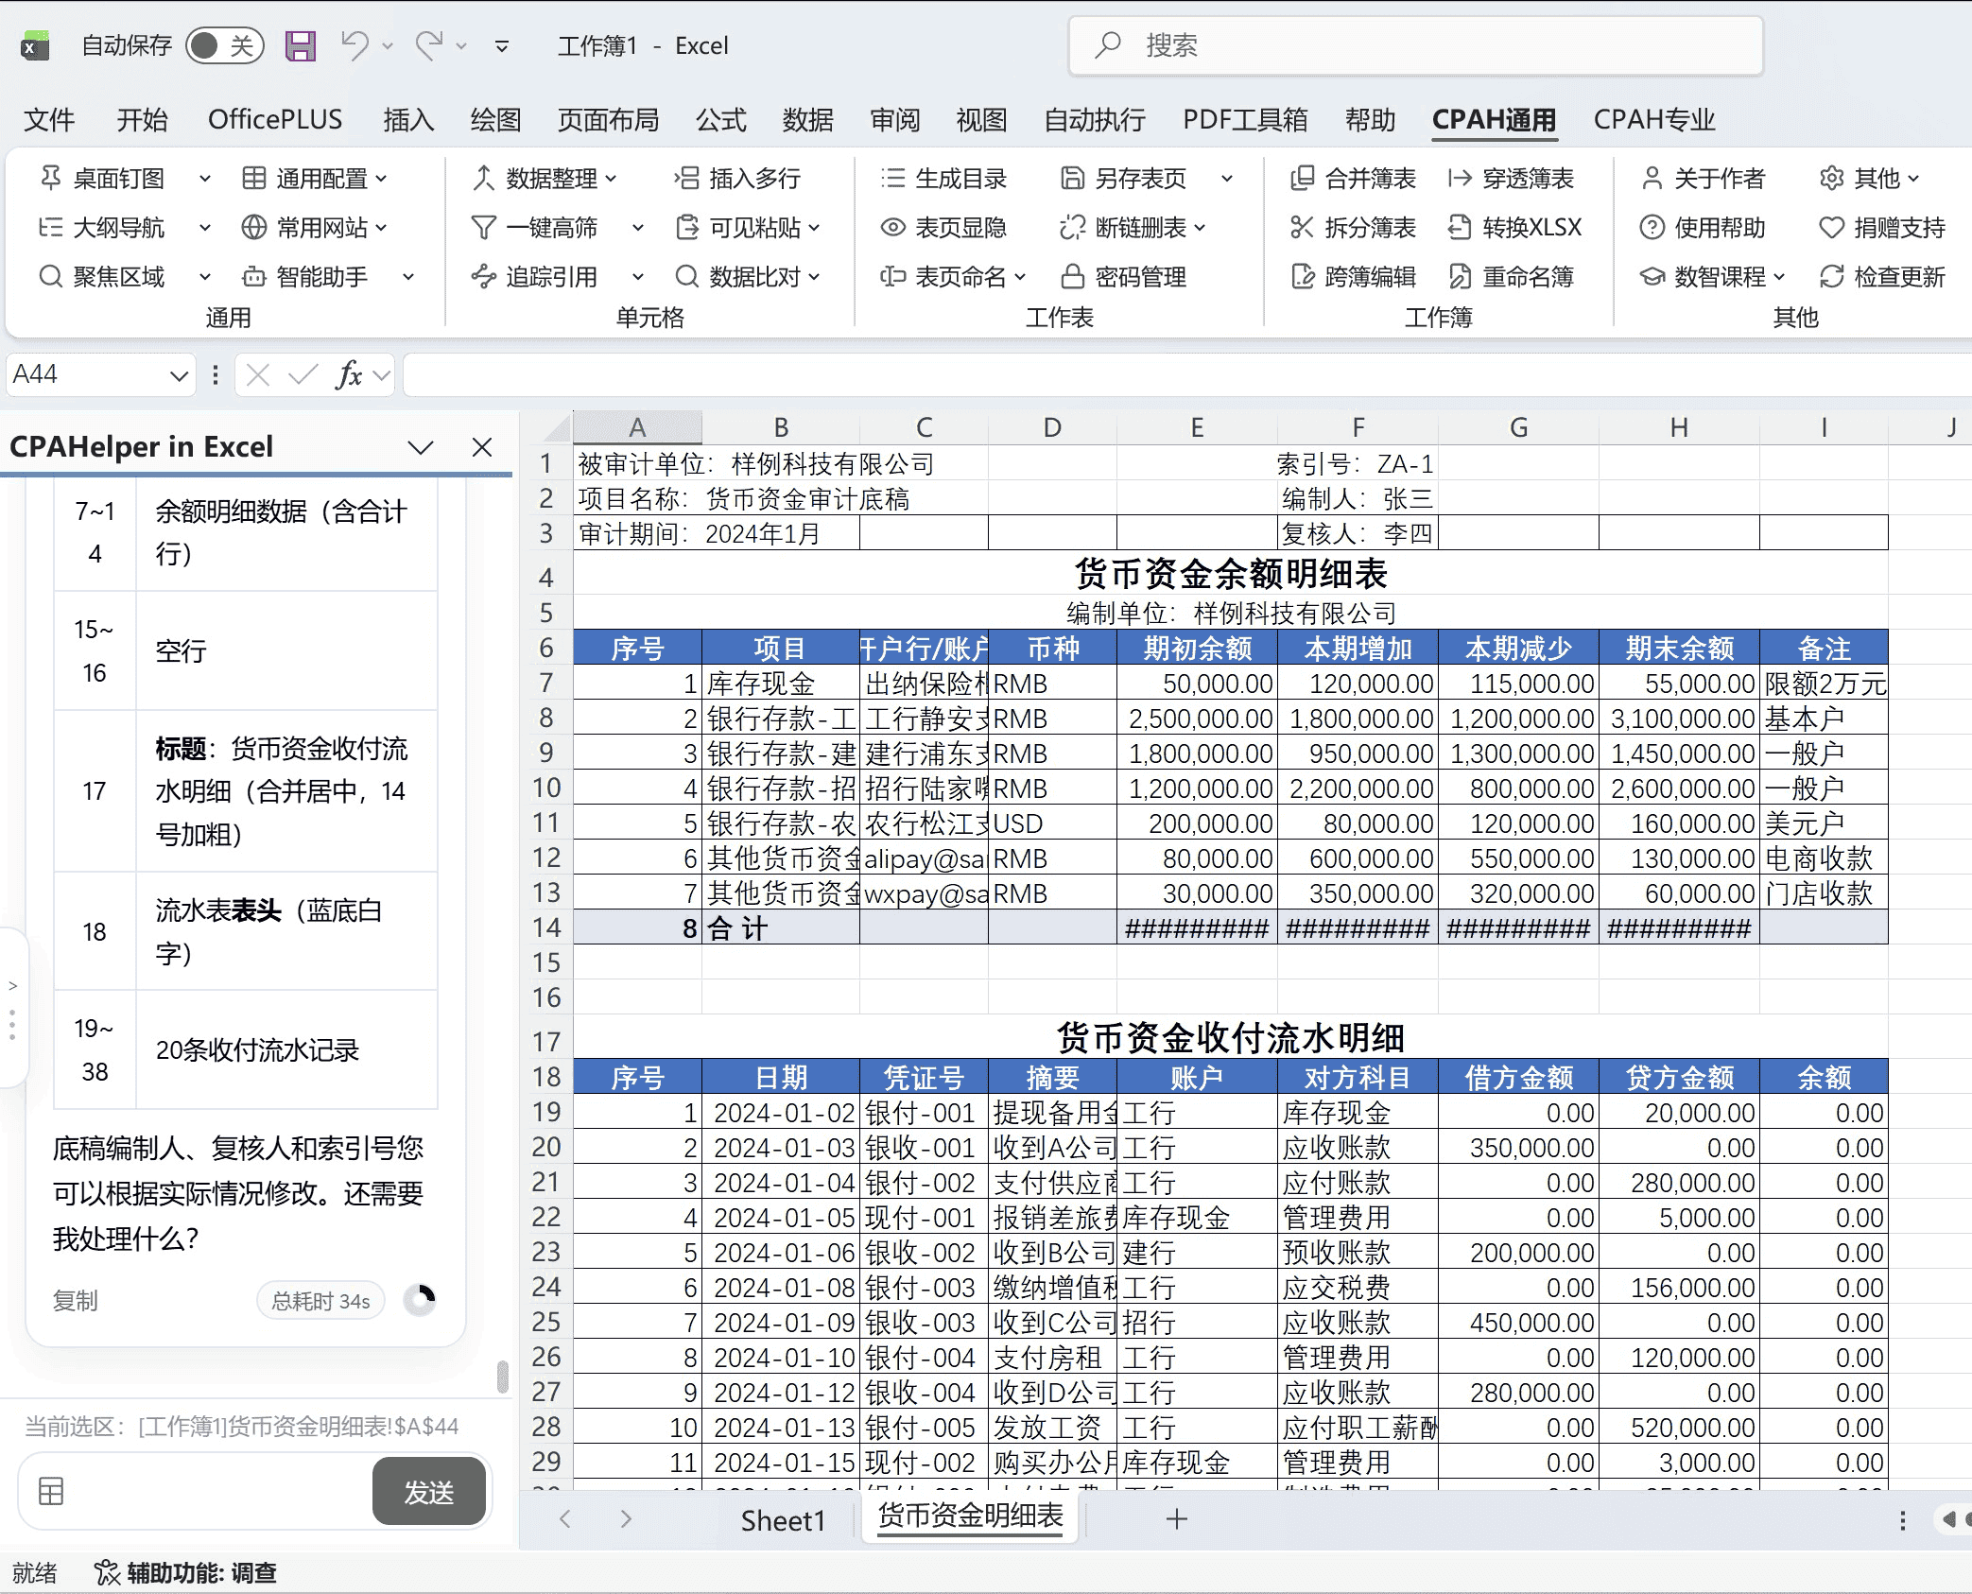Viewport: 1972px width, 1594px height.
Task: Open the customize quick access toolbar dropdown
Action: pos(502,45)
